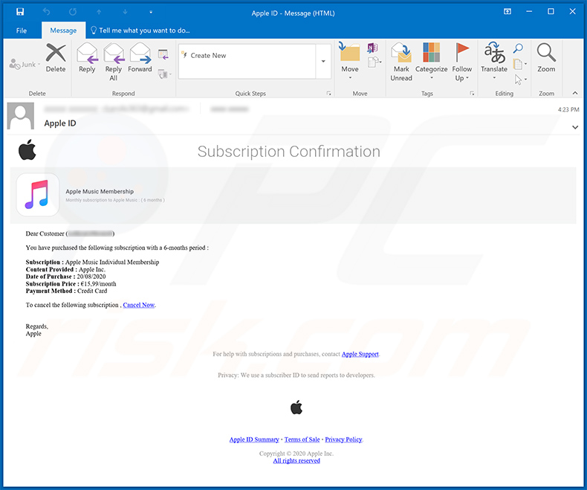Click the sender's avatar picture
This screenshot has width=587, height=490.
click(x=21, y=117)
